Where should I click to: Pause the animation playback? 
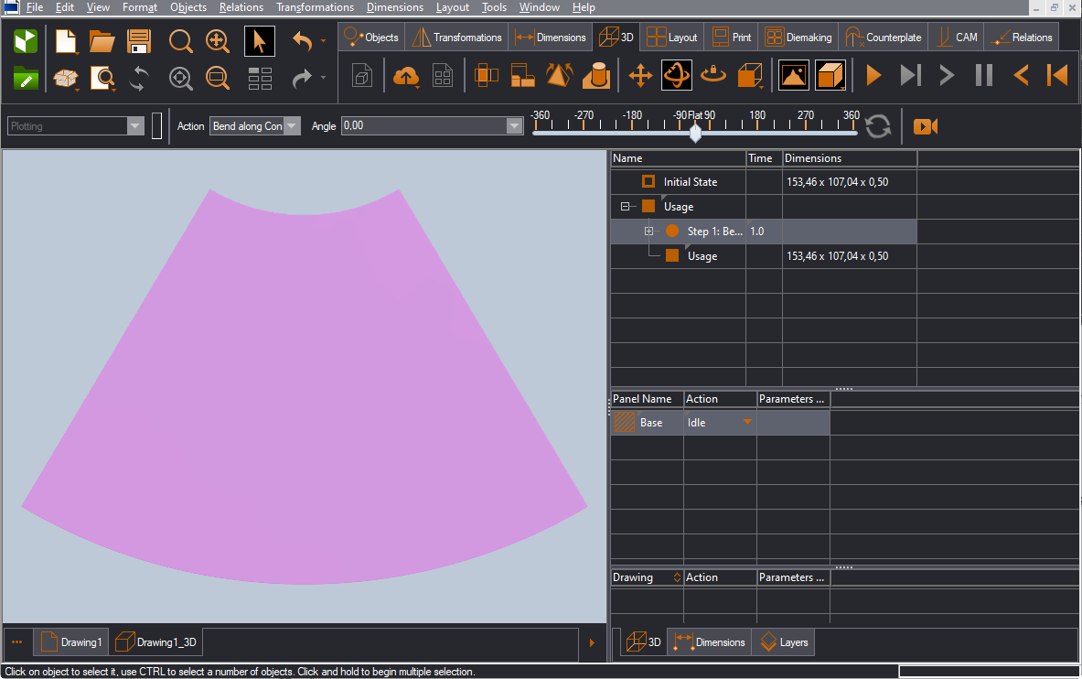(984, 75)
